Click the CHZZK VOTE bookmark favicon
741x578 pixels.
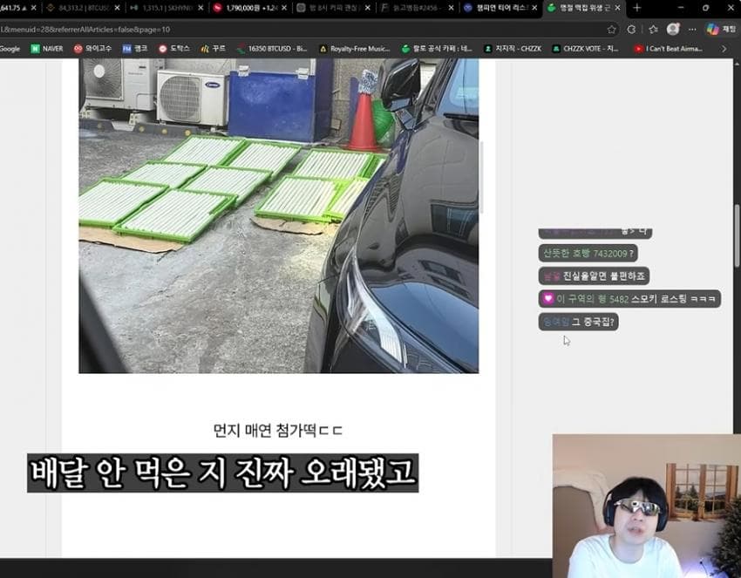point(556,49)
